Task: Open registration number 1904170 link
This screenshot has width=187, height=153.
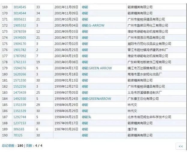Action: tap(20, 44)
